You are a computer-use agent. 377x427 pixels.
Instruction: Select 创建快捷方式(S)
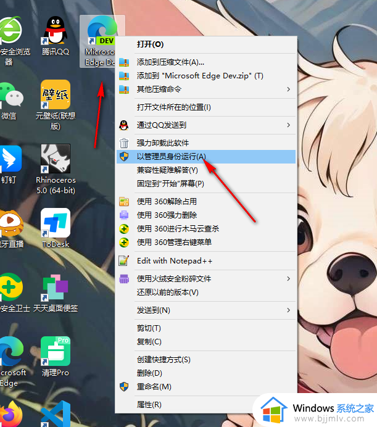point(206,360)
